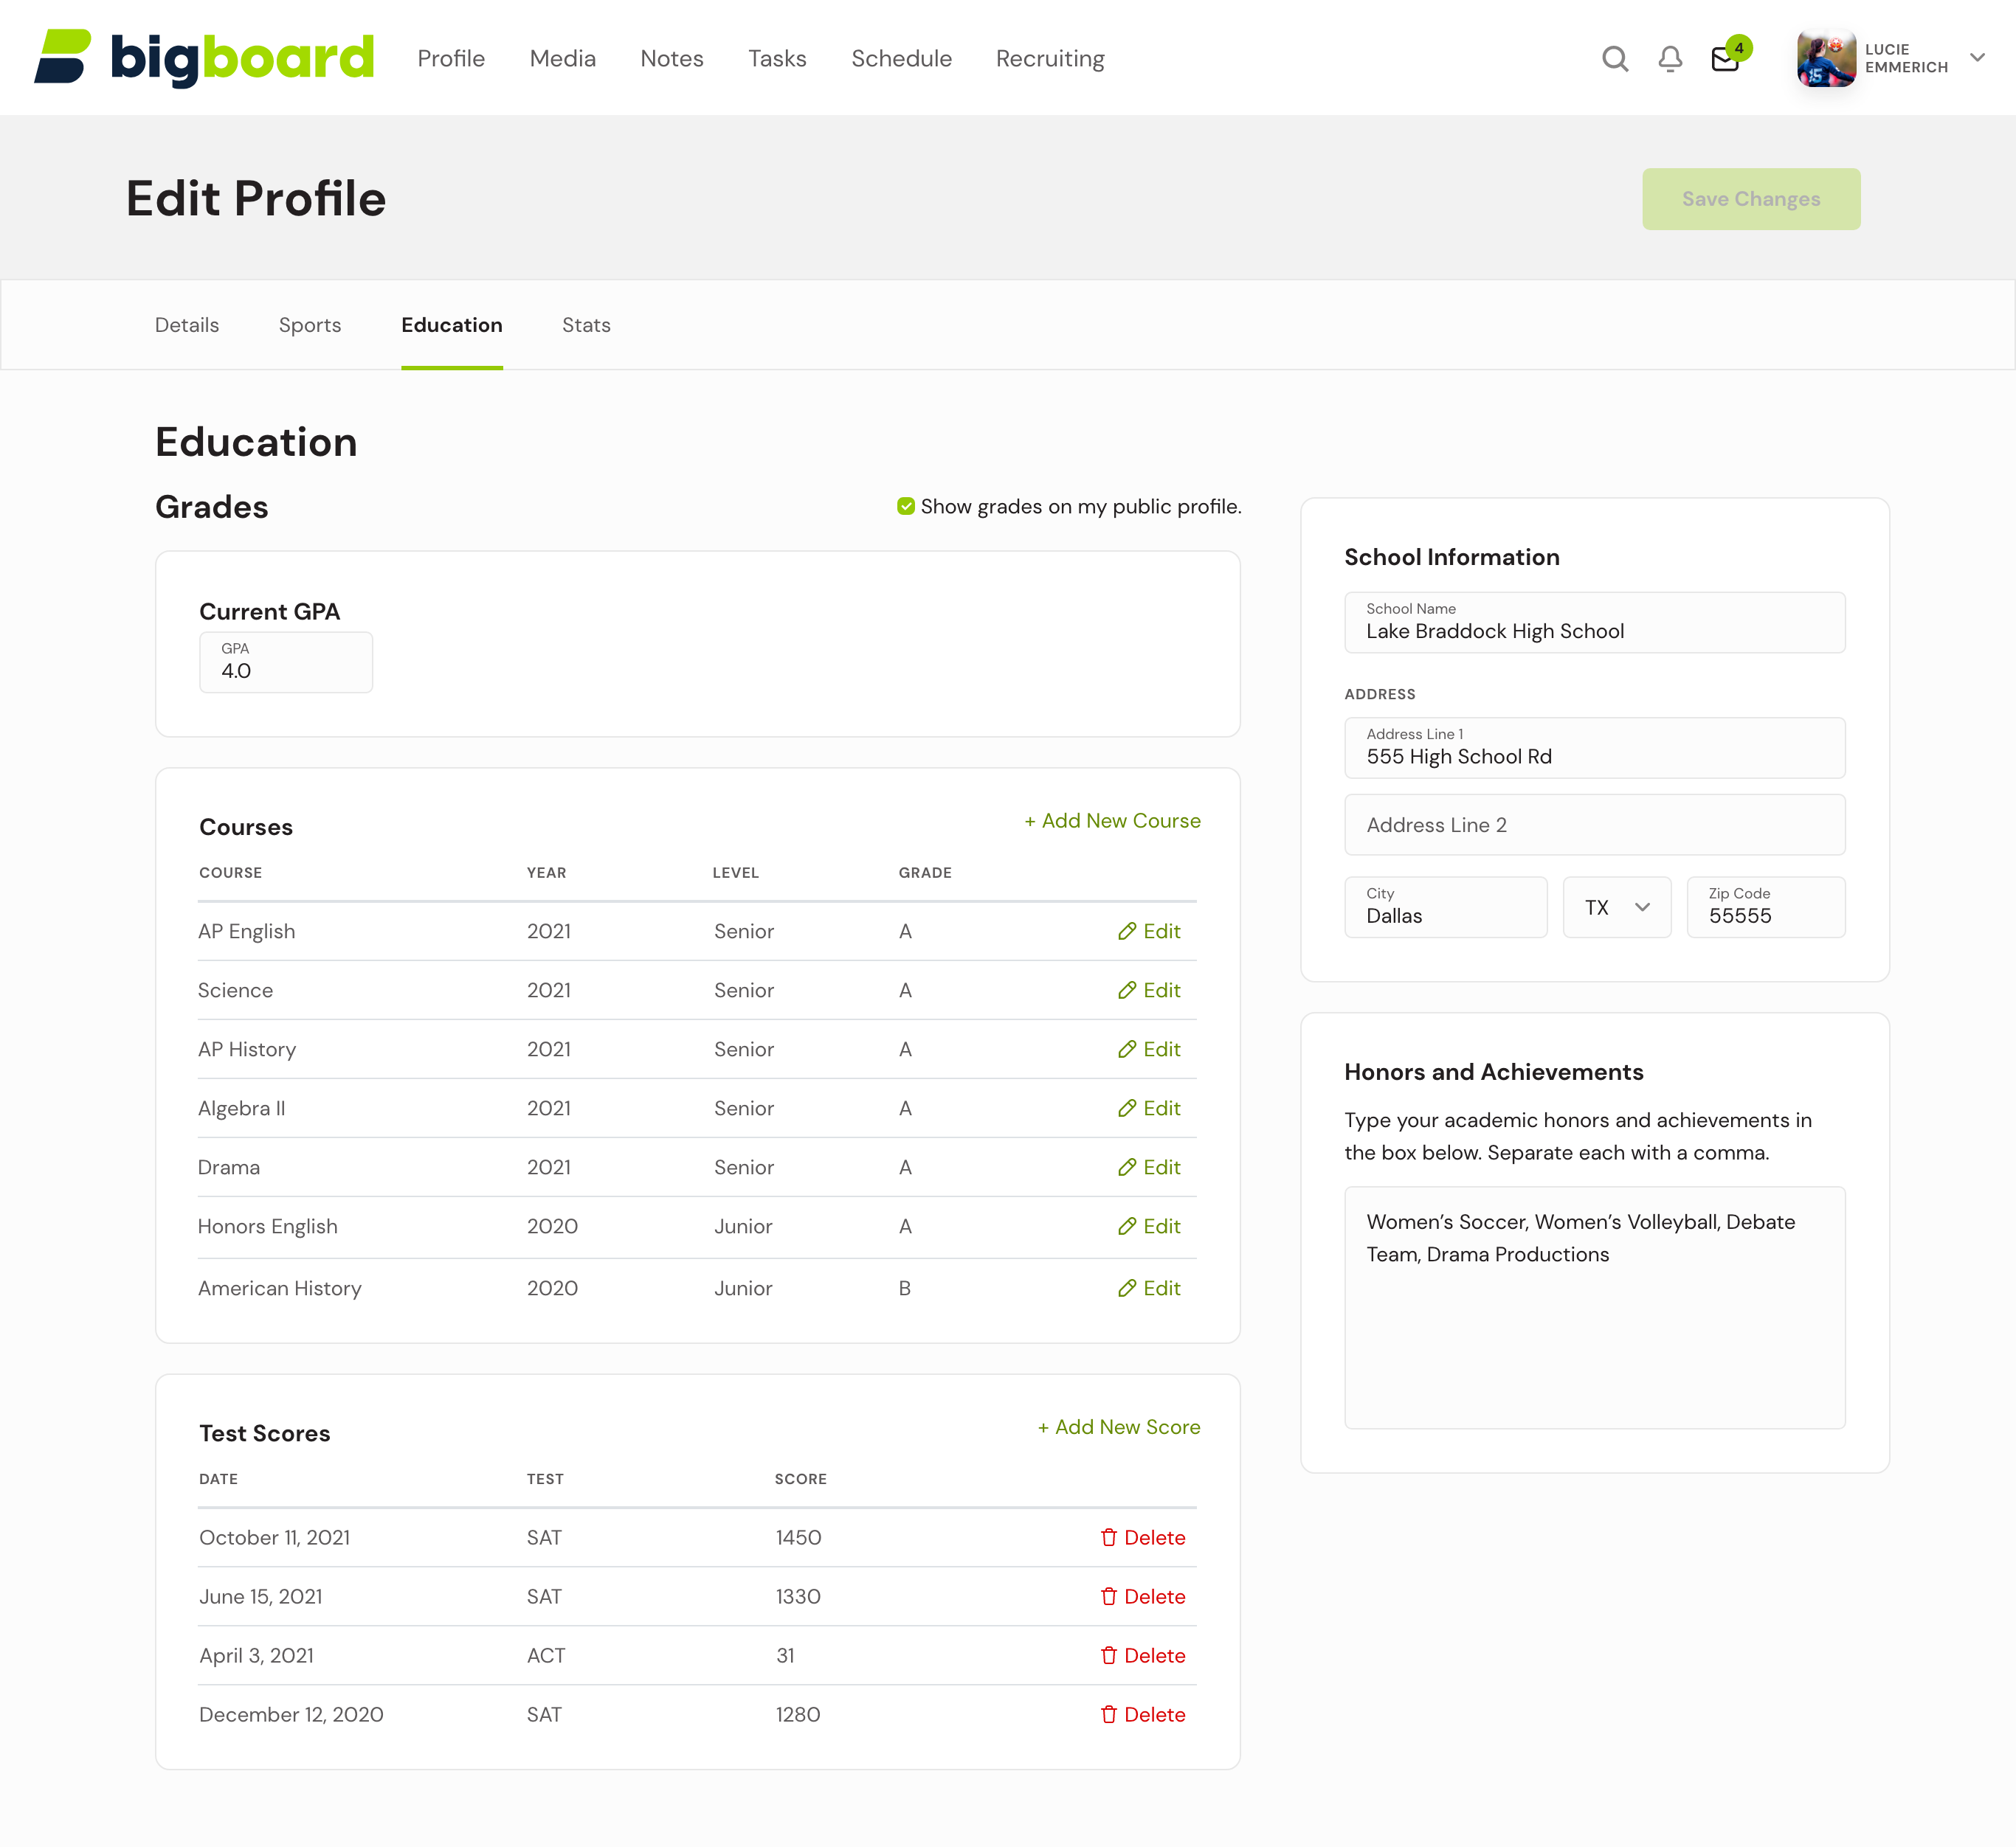Go to Profile in top navigation

(451, 59)
